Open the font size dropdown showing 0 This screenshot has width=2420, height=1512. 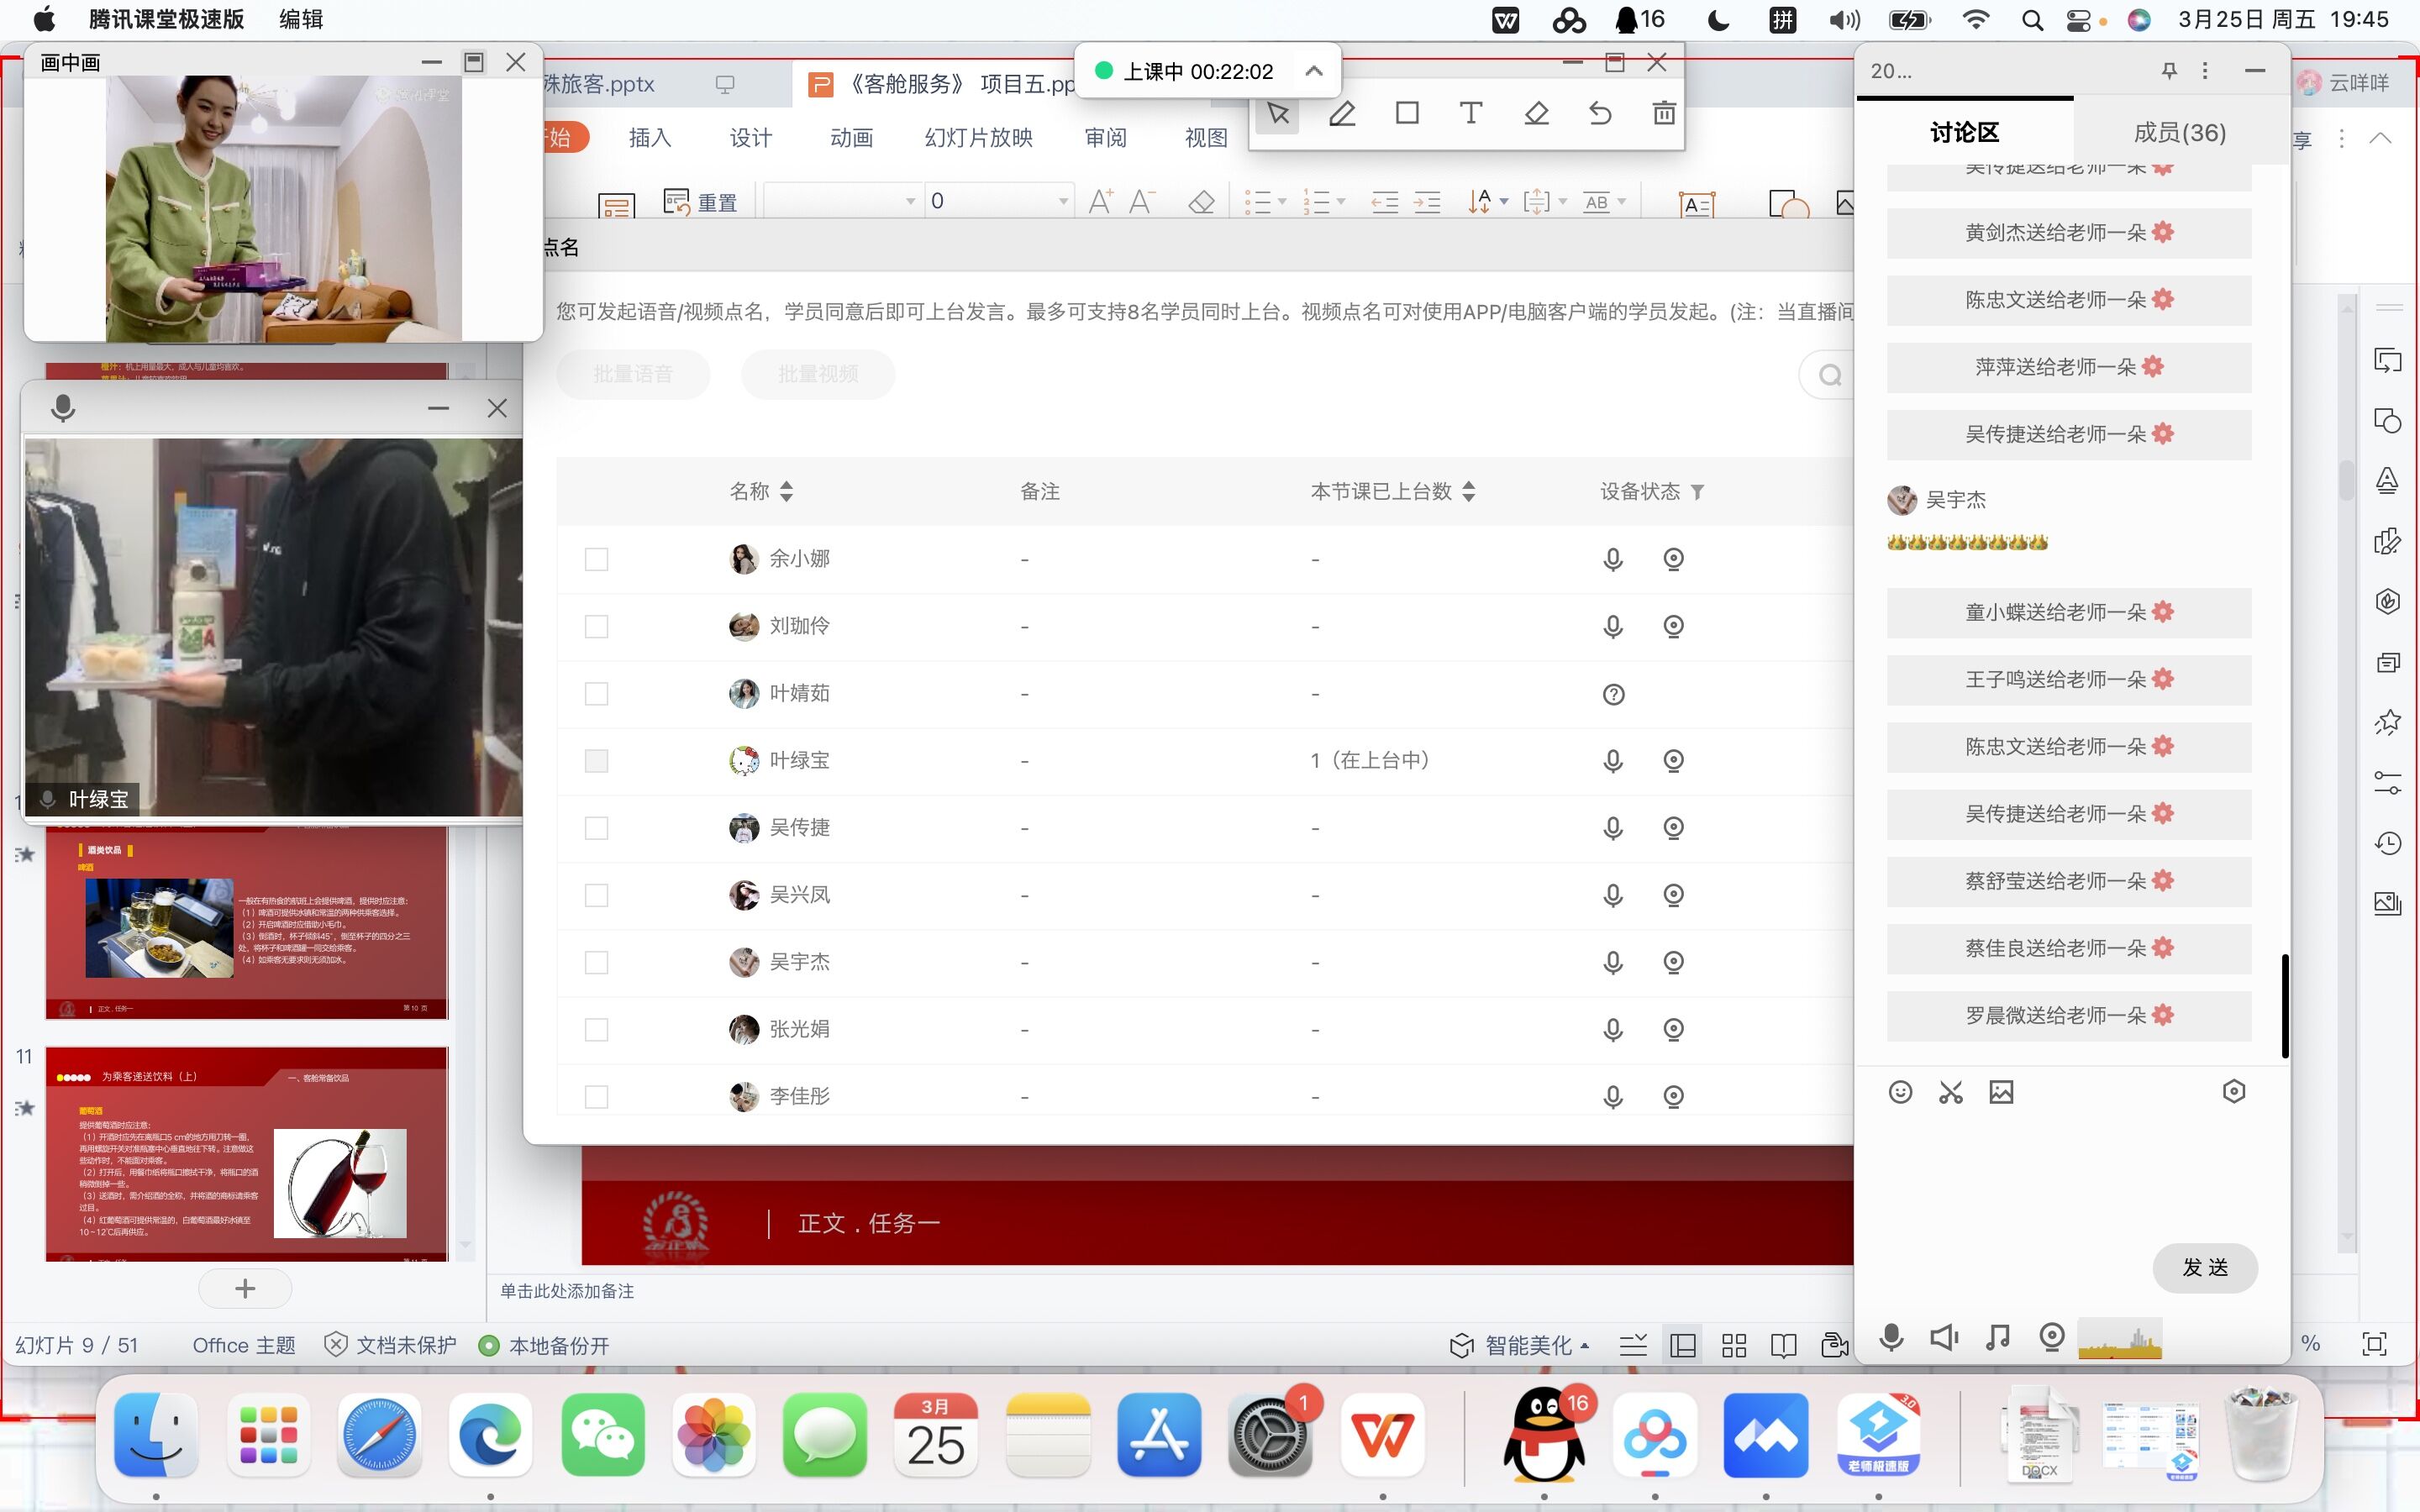click(x=1062, y=201)
